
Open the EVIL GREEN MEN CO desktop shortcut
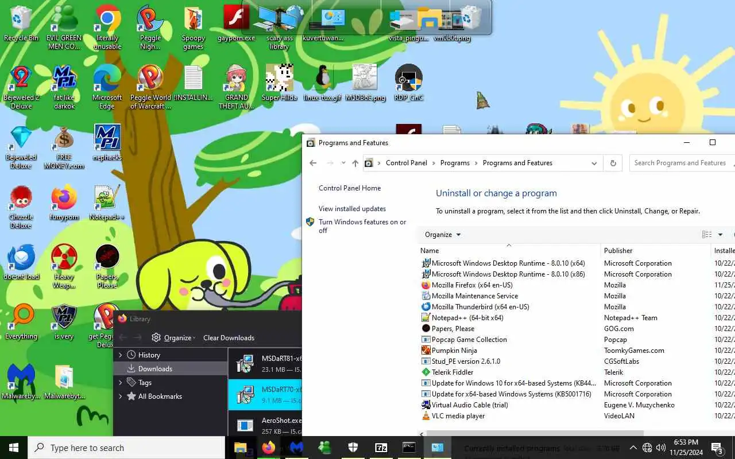64,28
